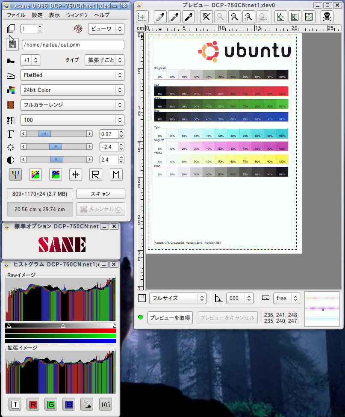This screenshot has height=417, width=345.
Task: Click the autoselect scan area icon
Action: (281, 17)
